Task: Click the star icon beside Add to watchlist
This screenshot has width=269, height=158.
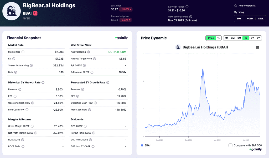Action: 236,6
